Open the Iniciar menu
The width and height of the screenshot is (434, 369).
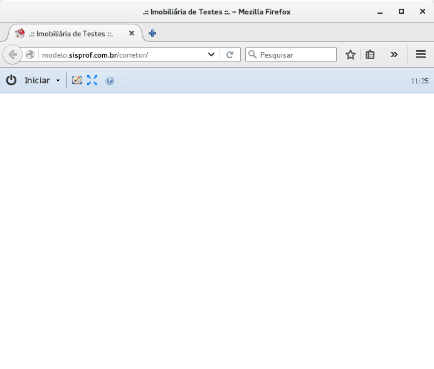coord(37,80)
